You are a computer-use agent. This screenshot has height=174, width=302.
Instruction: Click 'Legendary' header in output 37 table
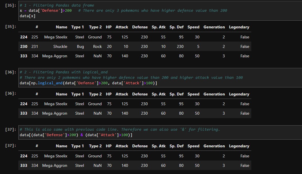coord(239,146)
